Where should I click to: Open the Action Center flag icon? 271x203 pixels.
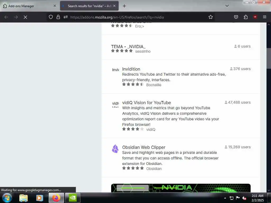pos(238,198)
